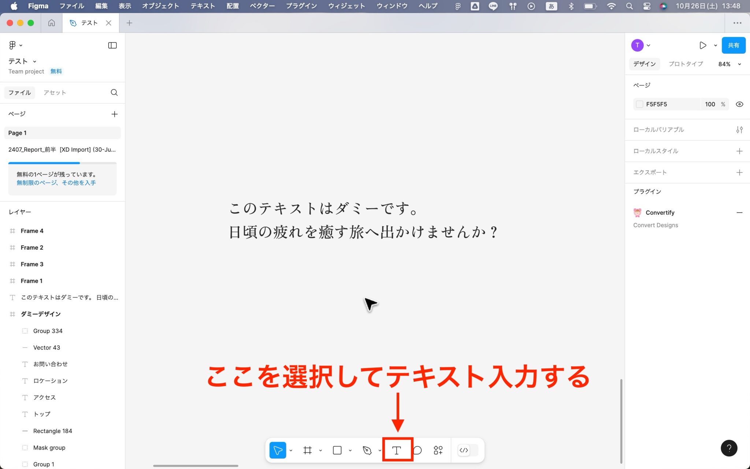Viewport: 750px width, 469px height.
Task: Toggle the page color visibility eye icon
Action: [740, 104]
